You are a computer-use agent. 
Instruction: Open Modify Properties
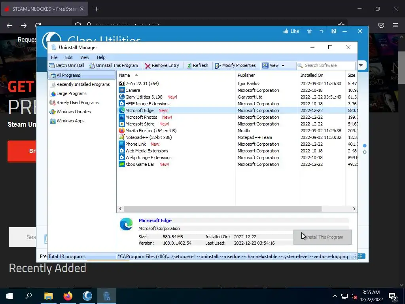235,65
